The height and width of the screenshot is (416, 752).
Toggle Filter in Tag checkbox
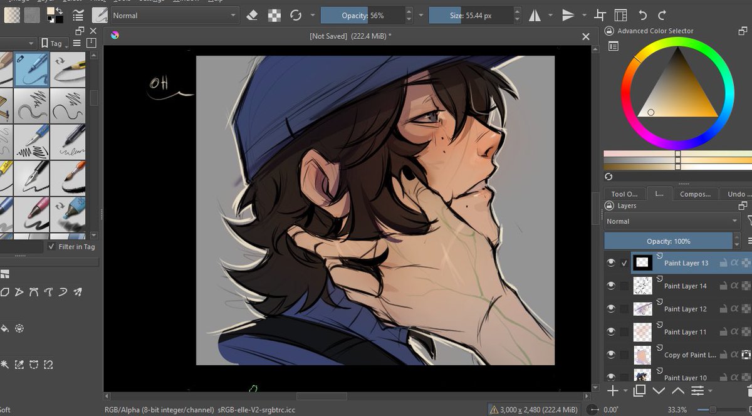click(x=51, y=247)
